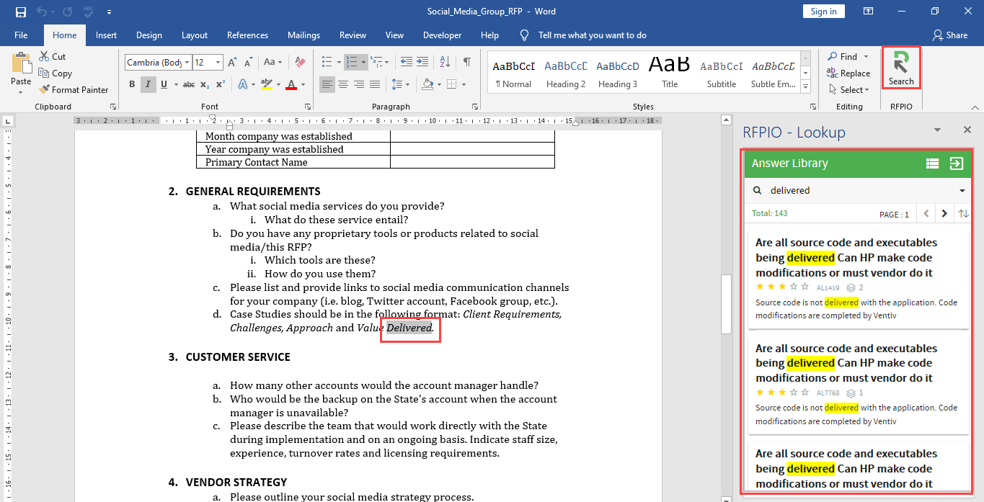Activate the Format Painter
The width and height of the screenshot is (984, 502).
[x=73, y=89]
